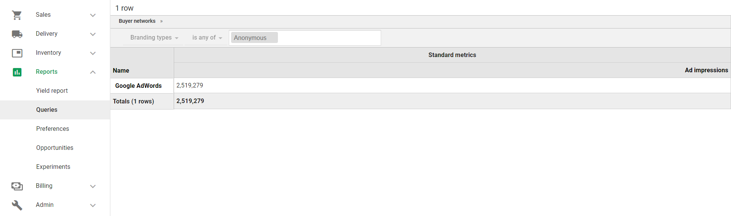Click the Sales shopping cart icon
The height and width of the screenshot is (216, 731).
coord(17,15)
